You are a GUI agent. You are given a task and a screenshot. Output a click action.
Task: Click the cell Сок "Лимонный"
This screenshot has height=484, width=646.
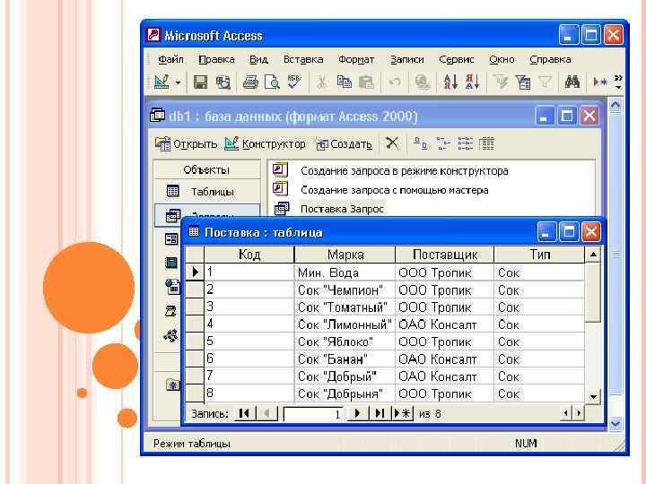[x=345, y=324]
